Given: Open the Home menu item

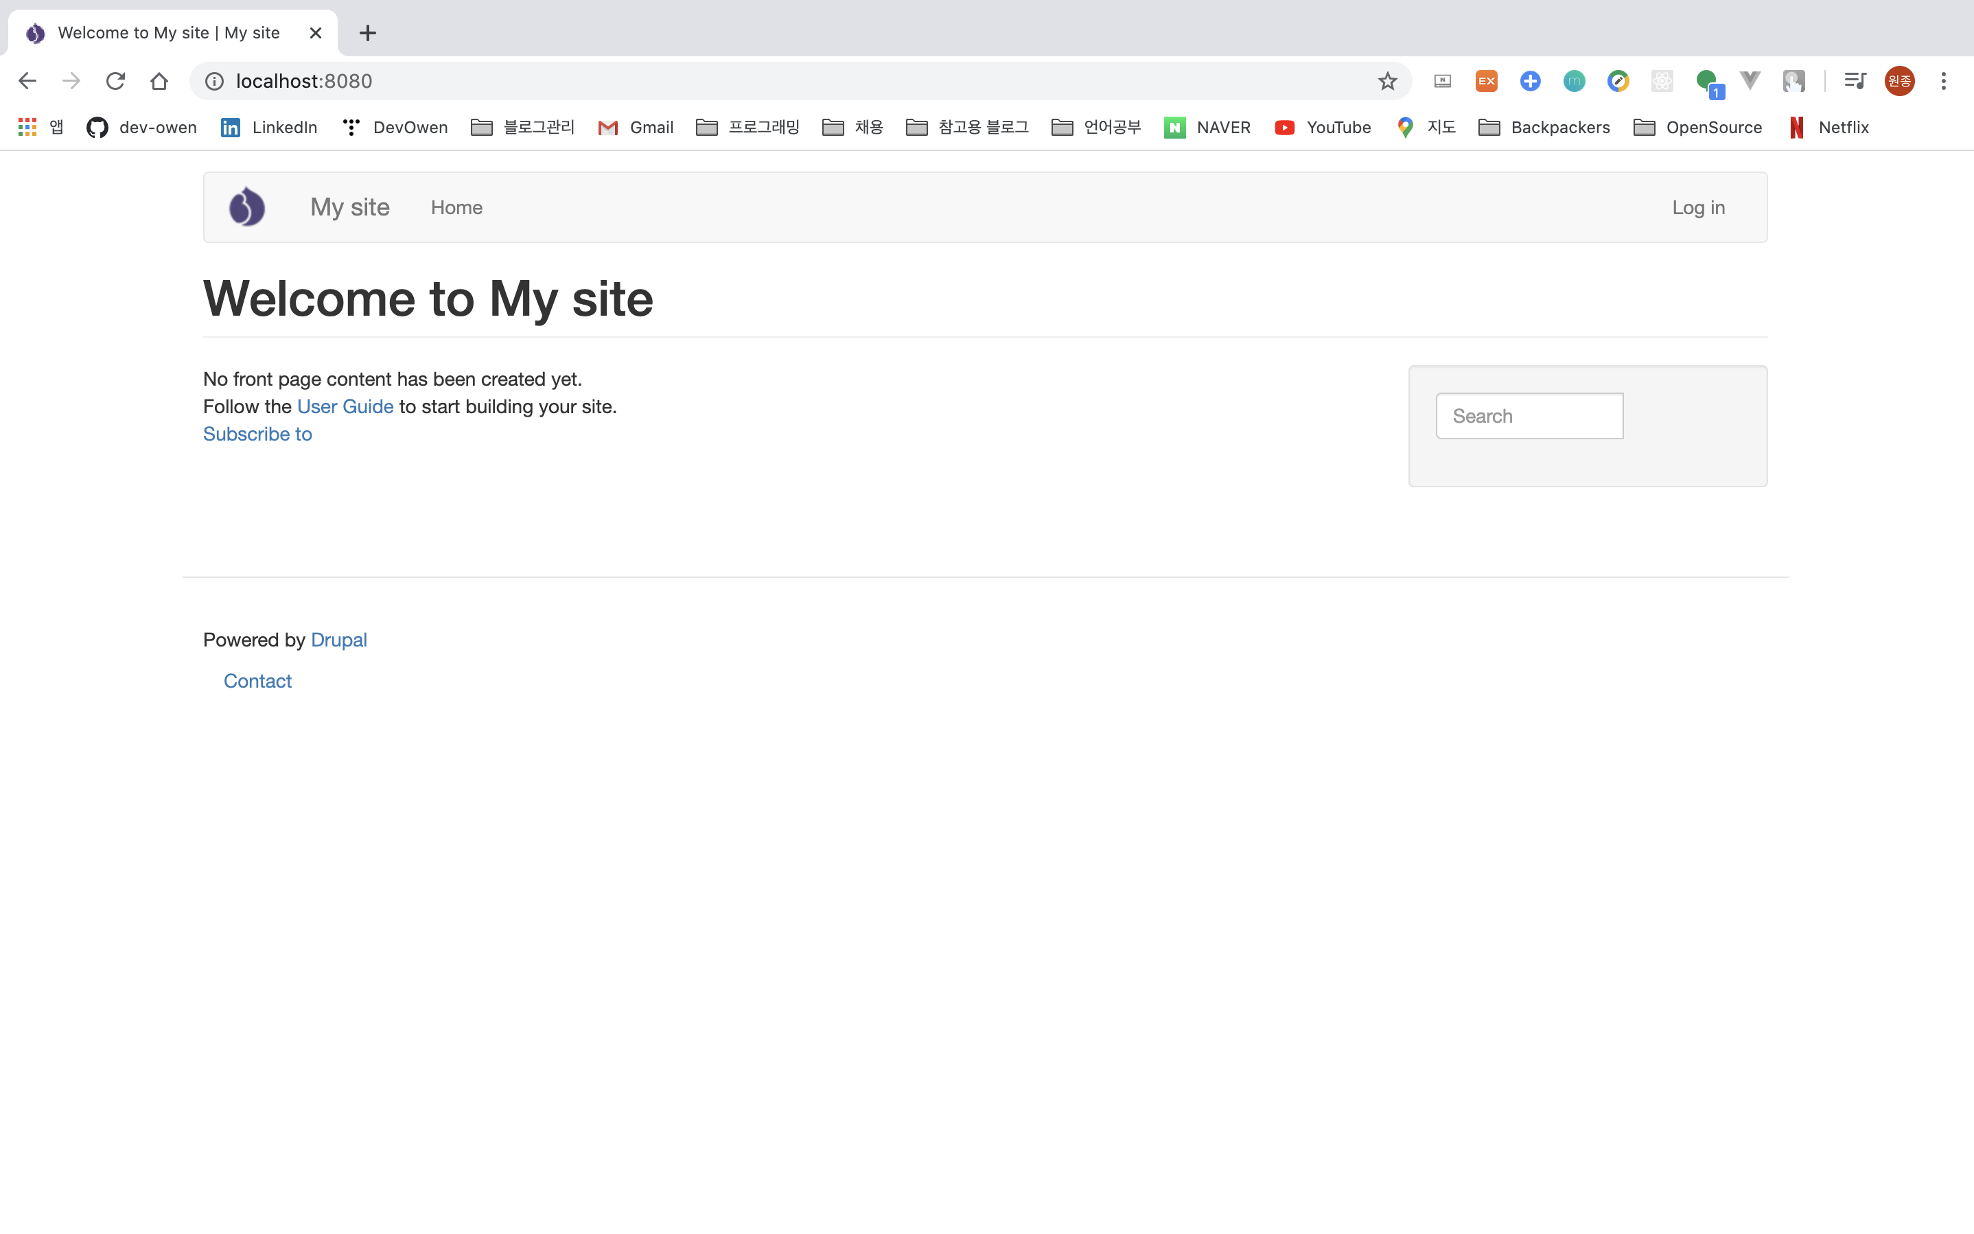Looking at the screenshot, I should click(x=456, y=207).
